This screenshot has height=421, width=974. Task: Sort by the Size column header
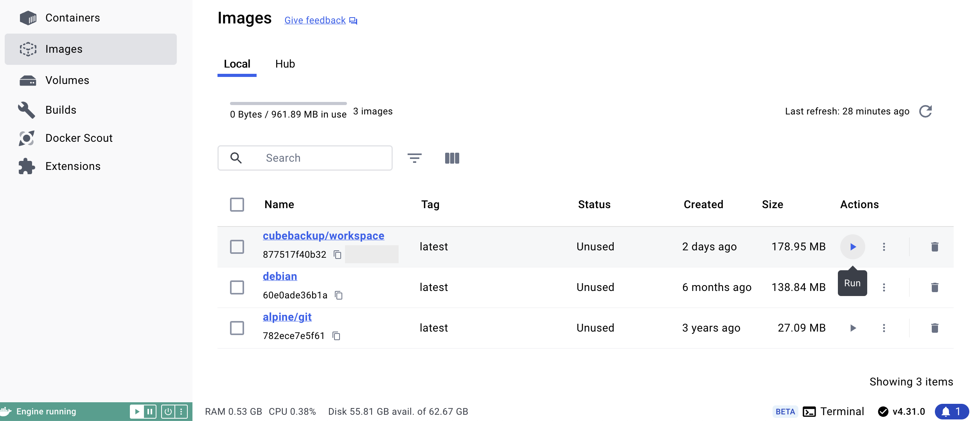773,205
